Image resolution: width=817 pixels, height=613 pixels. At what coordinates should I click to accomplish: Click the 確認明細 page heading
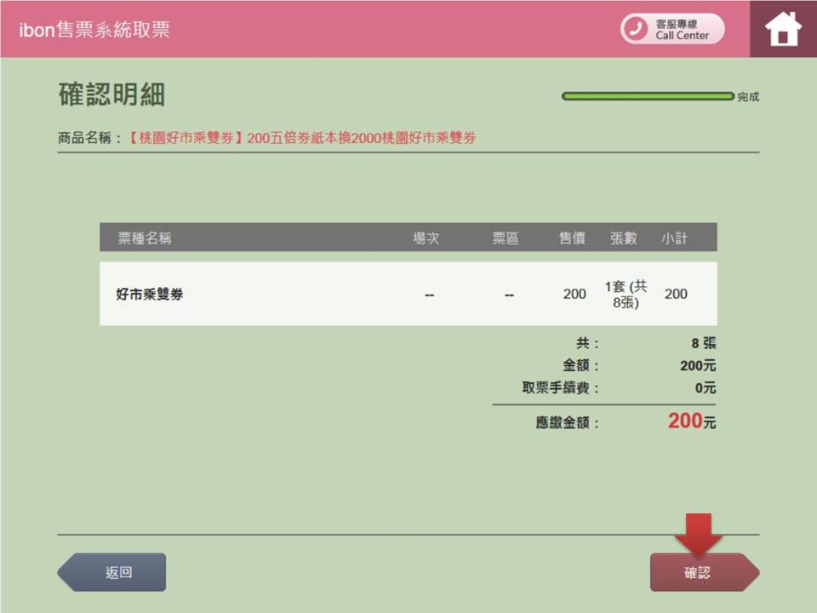[111, 95]
